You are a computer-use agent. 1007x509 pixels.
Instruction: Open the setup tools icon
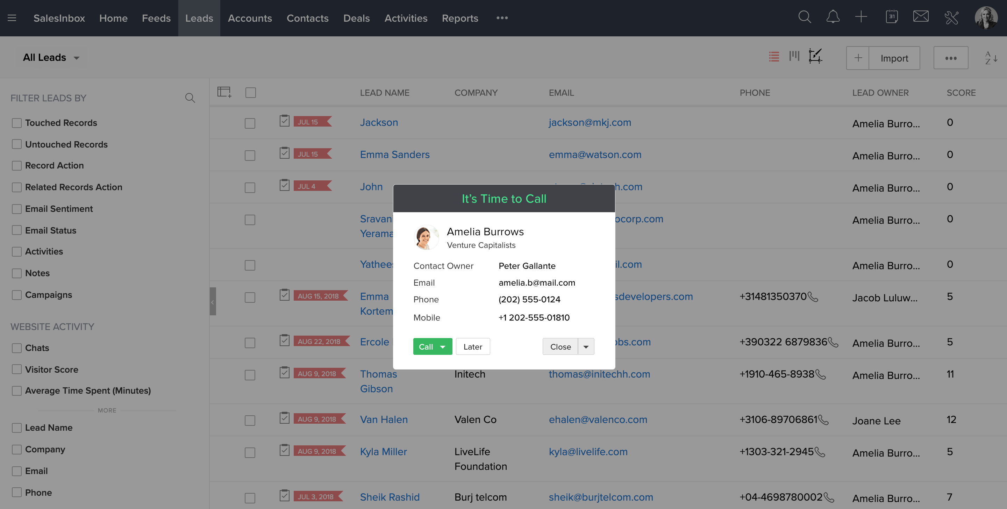tap(951, 18)
